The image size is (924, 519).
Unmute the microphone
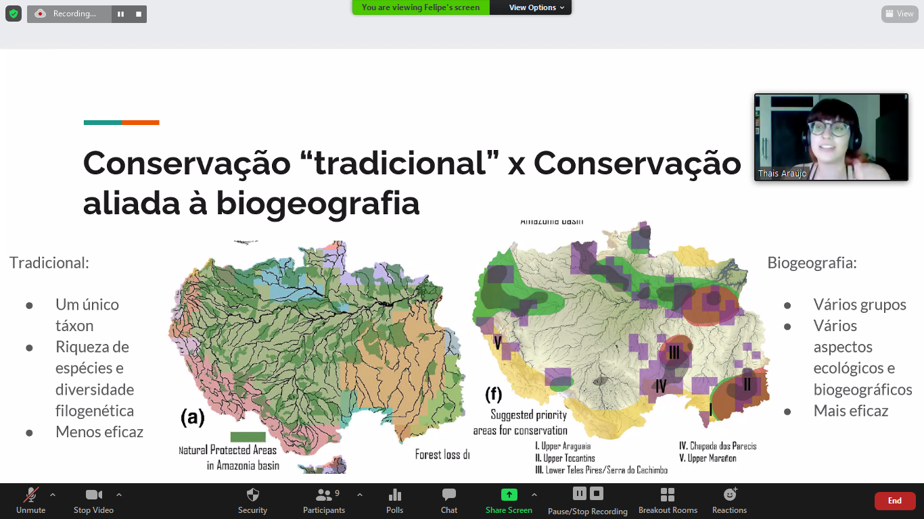[30, 500]
